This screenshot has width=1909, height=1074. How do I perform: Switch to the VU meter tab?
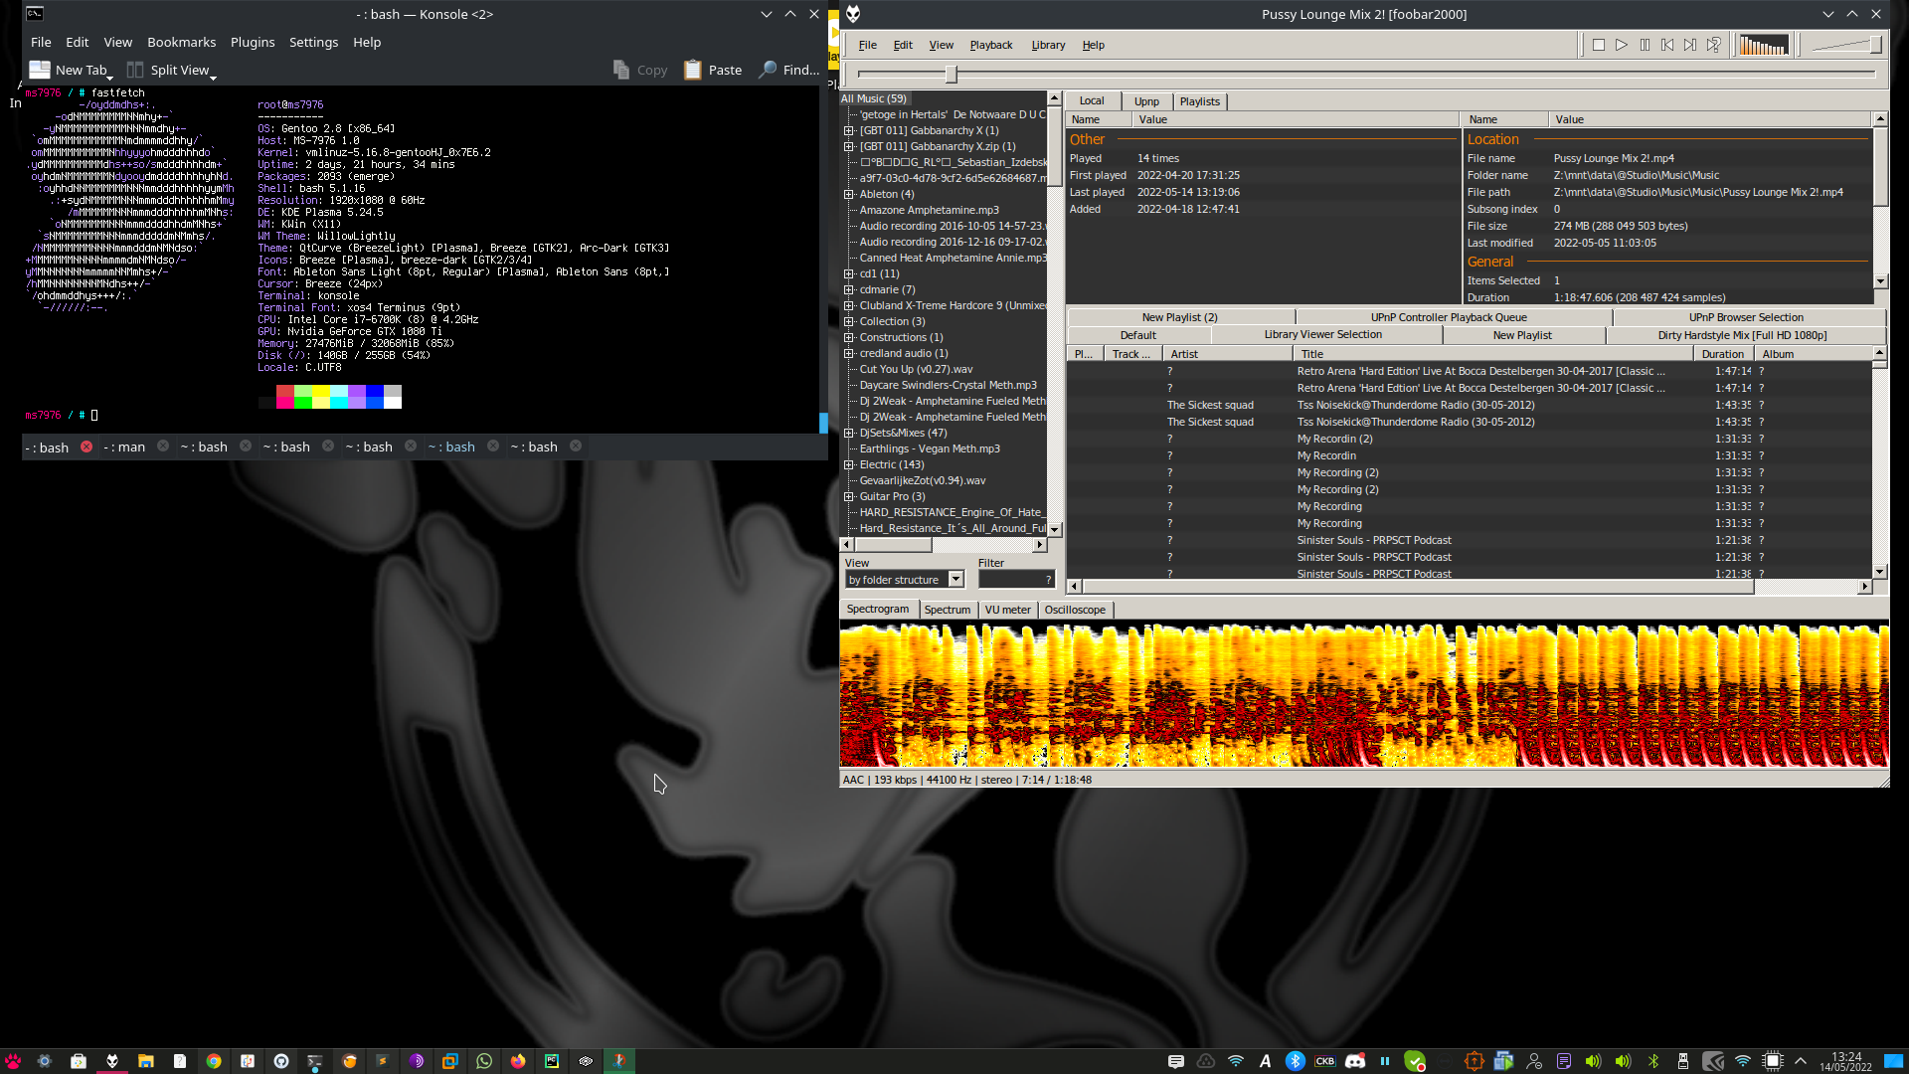(1007, 610)
